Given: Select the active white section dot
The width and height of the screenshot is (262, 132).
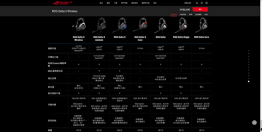Looking at the screenshot, I should point(249,81).
